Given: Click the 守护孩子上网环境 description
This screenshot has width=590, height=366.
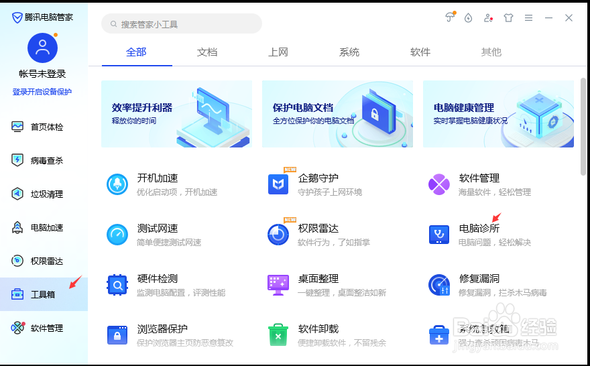Looking at the screenshot, I should 330,192.
